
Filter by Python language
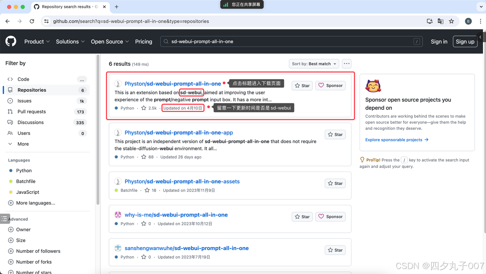tap(24, 171)
